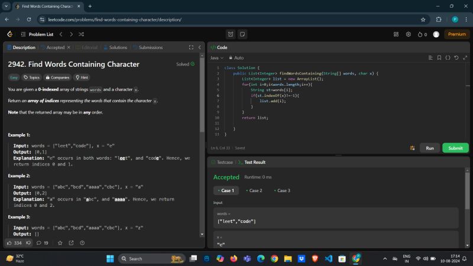Close the Accepted tab
Screen dimensions: 473x266
point(69,47)
